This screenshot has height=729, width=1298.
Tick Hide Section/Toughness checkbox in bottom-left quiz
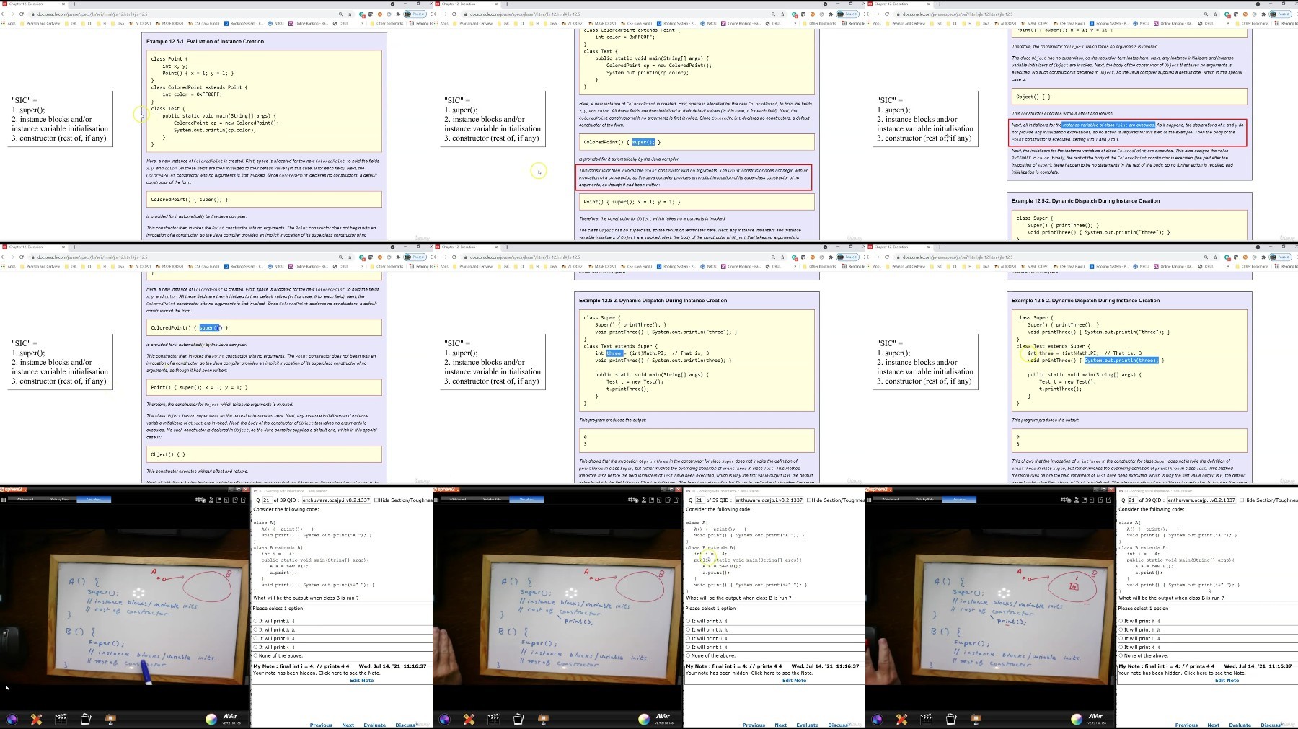click(x=376, y=500)
